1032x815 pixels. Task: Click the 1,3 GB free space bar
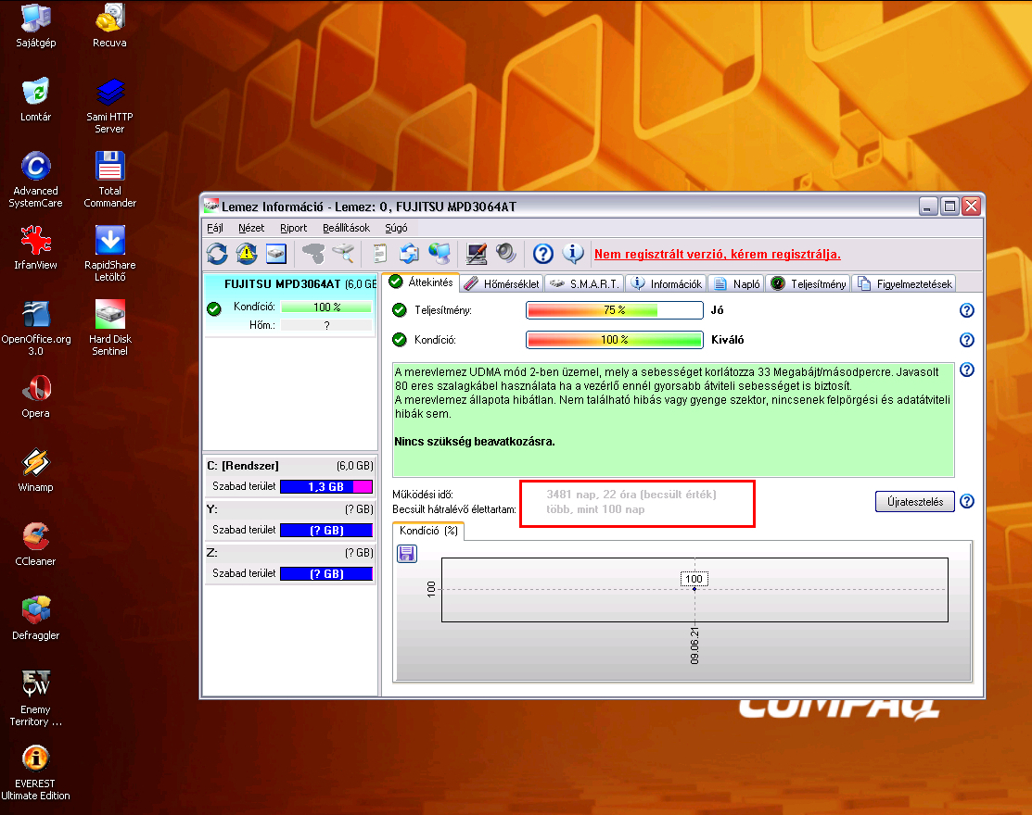326,487
